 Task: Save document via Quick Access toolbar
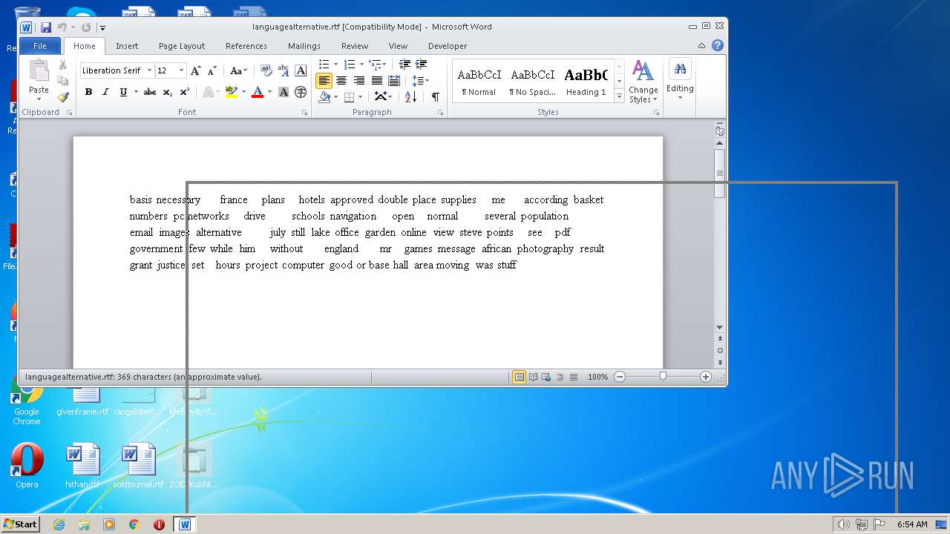tap(46, 27)
